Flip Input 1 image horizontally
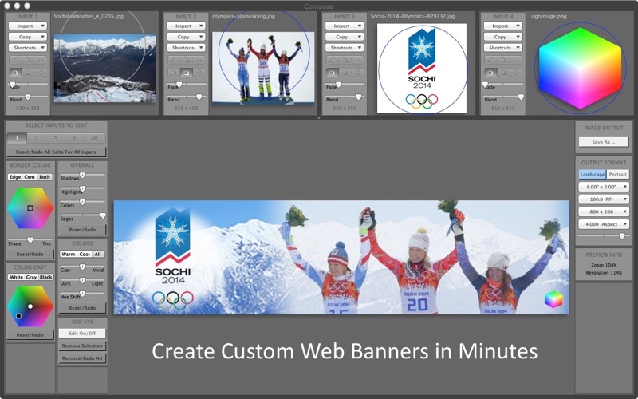Viewport: 638px width, 399px height. coord(41,61)
